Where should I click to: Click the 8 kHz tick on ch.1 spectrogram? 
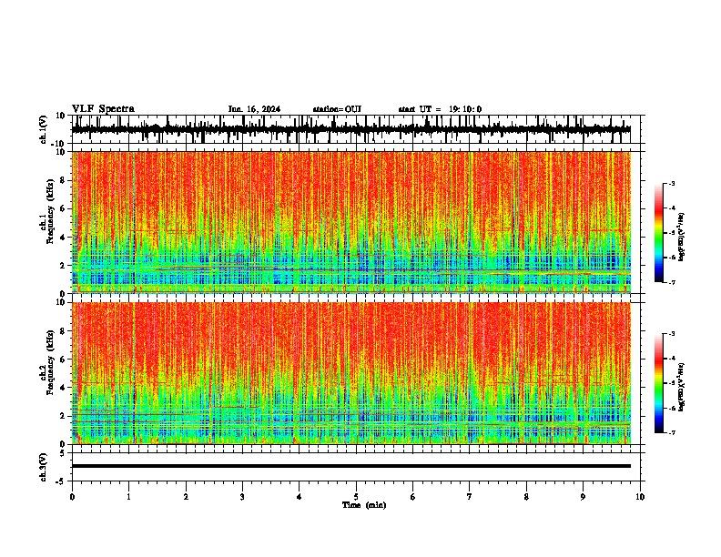[63, 180]
